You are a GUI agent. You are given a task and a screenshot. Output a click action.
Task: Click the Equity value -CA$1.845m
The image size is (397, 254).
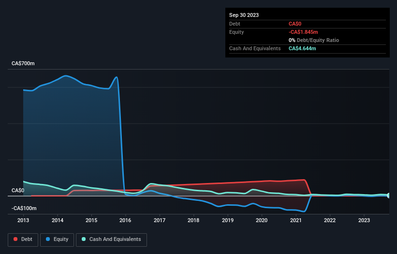pyautogui.click(x=303, y=32)
